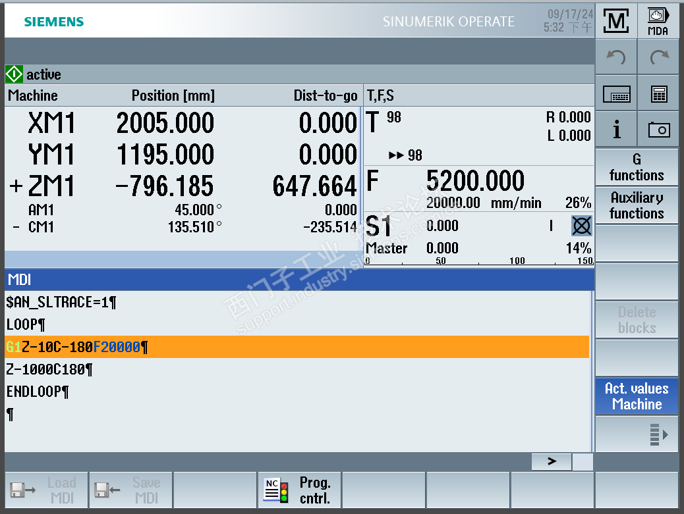Click the Machine operating area M icon
684x514 pixels.
pos(616,20)
